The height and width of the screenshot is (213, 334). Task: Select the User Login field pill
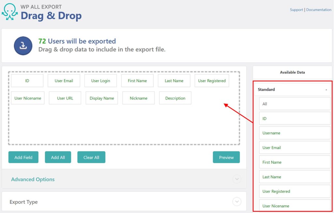[x=100, y=80]
